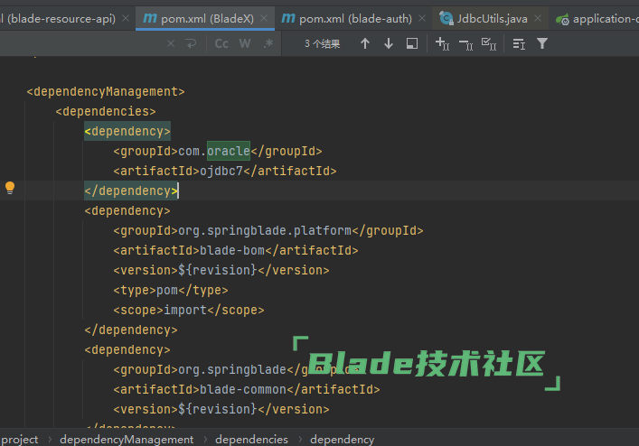Insert new line in search field
The width and height of the screenshot is (639, 446).
[191, 43]
